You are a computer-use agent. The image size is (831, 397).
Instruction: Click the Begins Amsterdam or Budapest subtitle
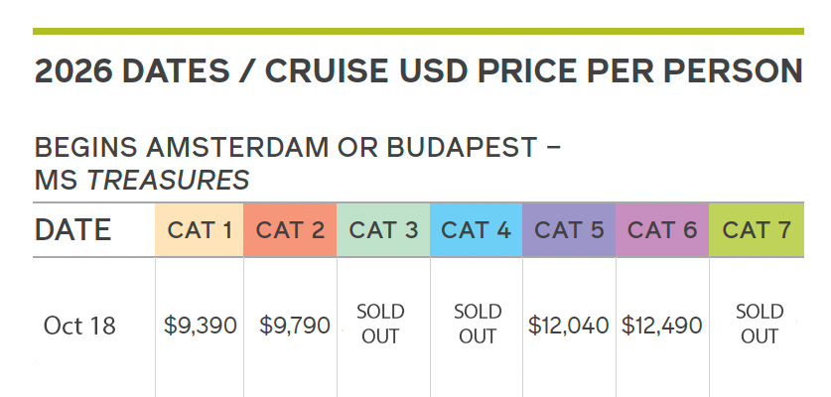(298, 148)
